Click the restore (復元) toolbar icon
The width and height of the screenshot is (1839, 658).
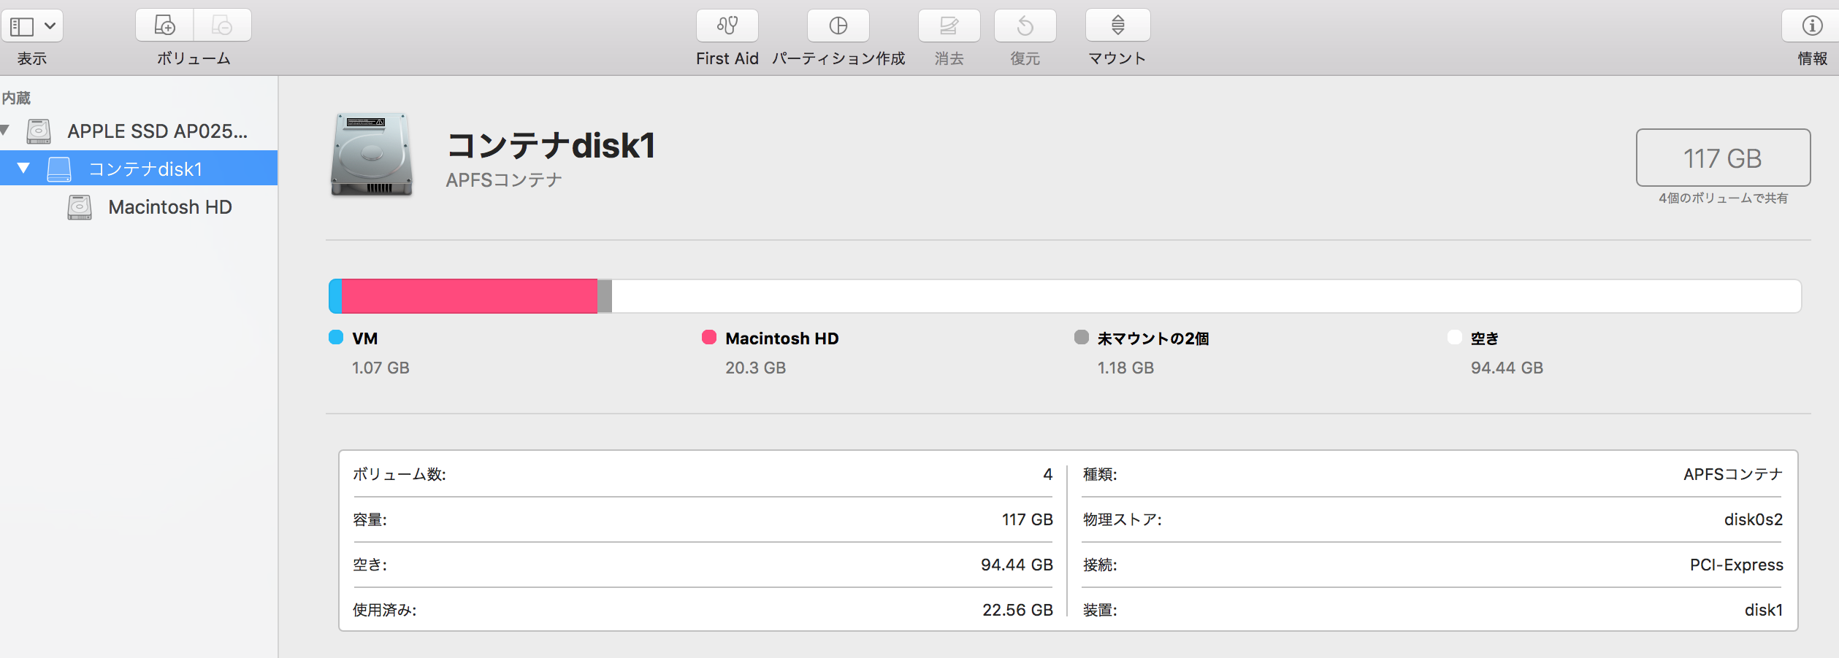pos(1025,26)
